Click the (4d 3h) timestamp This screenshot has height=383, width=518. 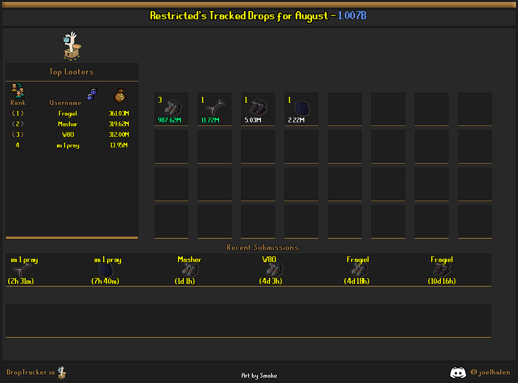pos(271,281)
